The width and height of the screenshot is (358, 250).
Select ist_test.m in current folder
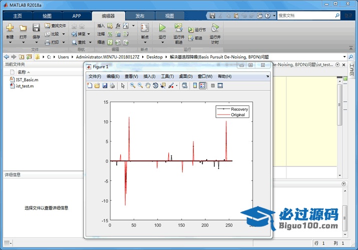22,86
